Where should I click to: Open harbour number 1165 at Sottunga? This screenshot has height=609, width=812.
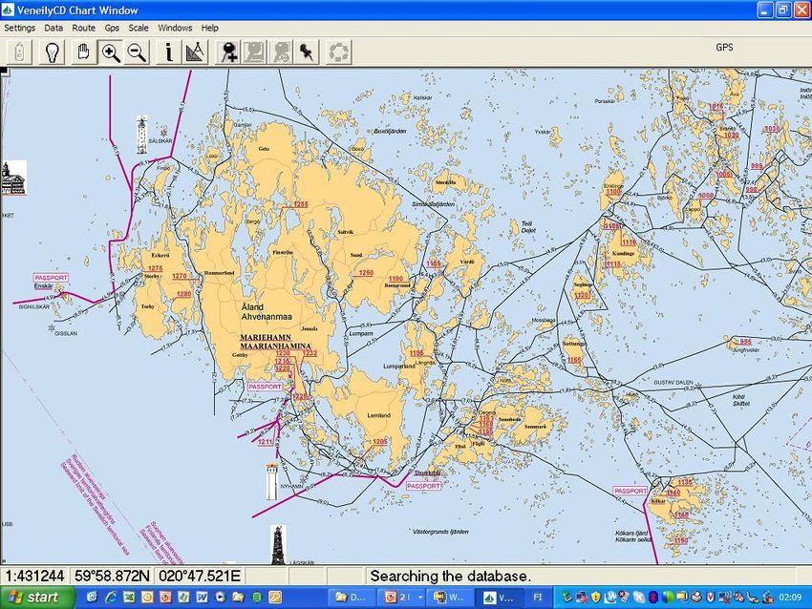[x=574, y=360]
